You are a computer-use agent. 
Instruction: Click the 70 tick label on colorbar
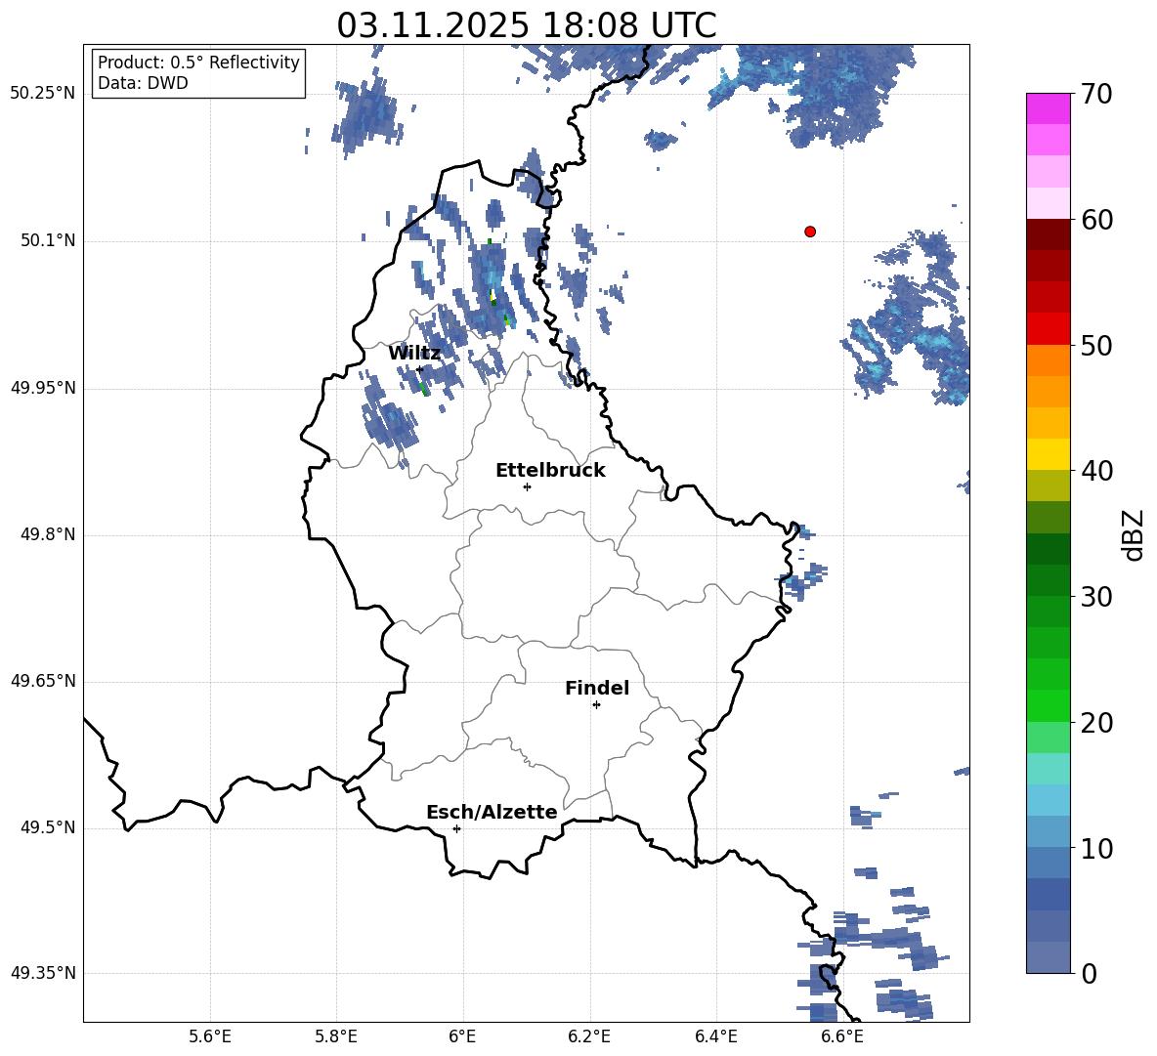1096,95
